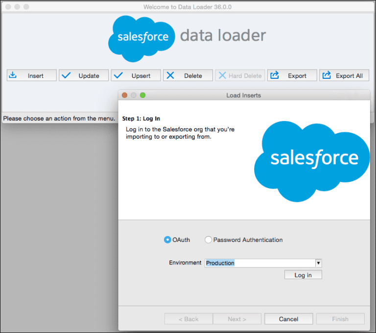Click the Salesforce Data Loader header logo
The image size is (376, 333).
(187, 38)
